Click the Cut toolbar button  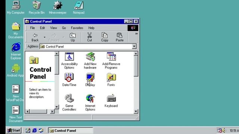[90, 37]
